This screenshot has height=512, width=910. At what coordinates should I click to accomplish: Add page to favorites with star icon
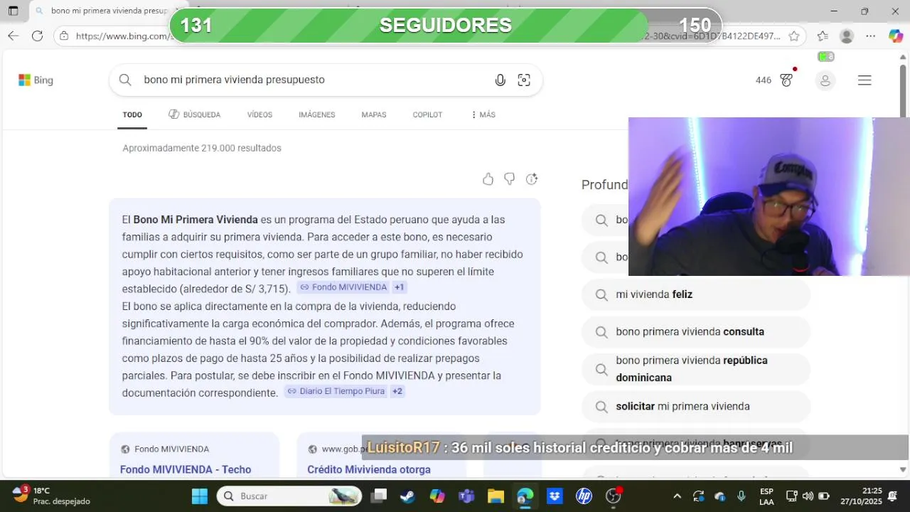point(794,36)
